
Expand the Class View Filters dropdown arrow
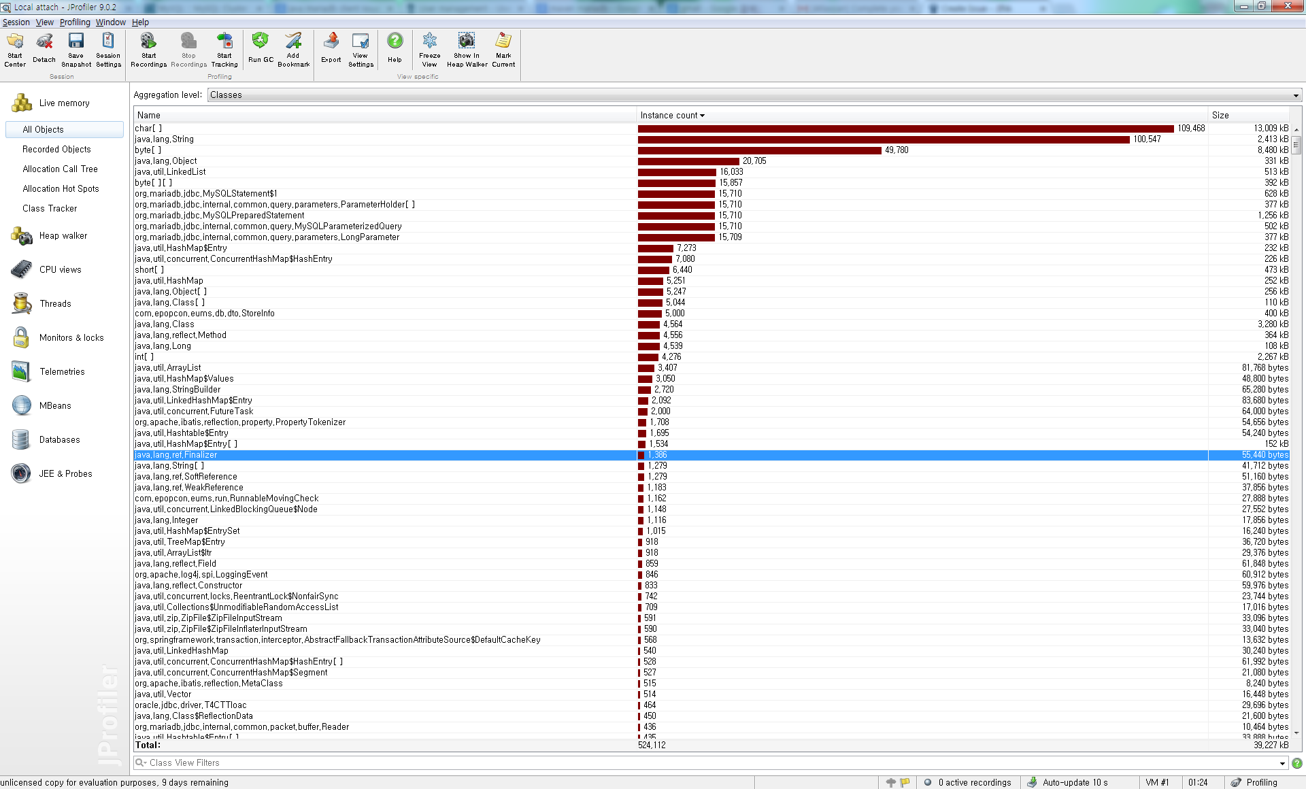(x=1282, y=763)
